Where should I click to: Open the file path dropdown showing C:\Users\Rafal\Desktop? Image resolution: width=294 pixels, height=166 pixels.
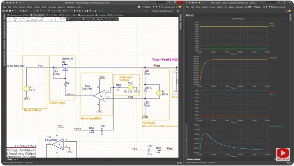tap(173, 11)
